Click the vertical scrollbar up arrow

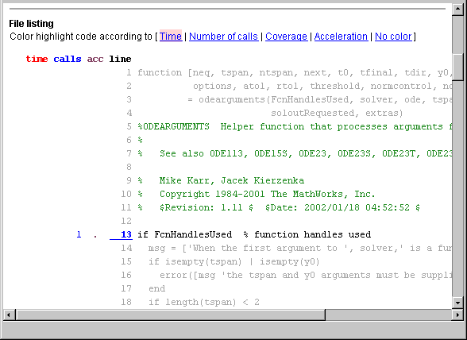(x=457, y=9)
